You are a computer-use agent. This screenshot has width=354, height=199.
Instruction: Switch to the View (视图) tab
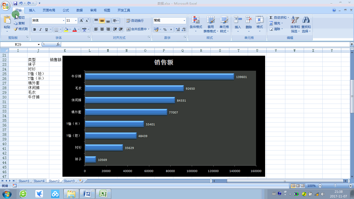click(x=107, y=10)
